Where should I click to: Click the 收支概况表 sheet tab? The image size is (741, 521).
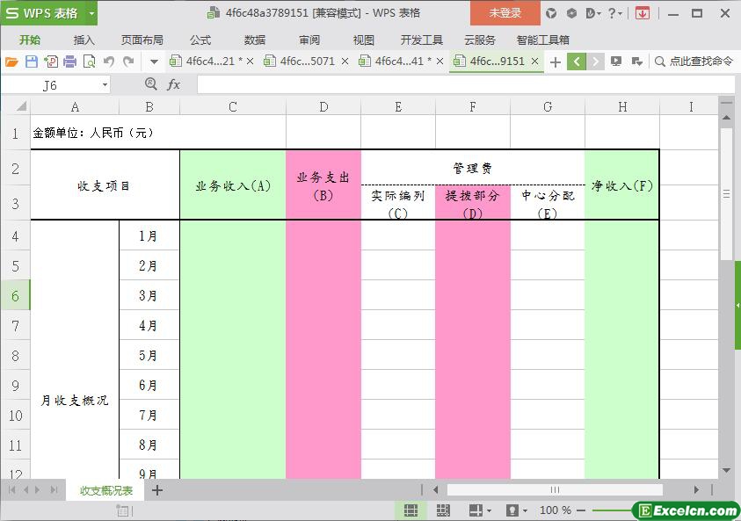pyautogui.click(x=105, y=491)
